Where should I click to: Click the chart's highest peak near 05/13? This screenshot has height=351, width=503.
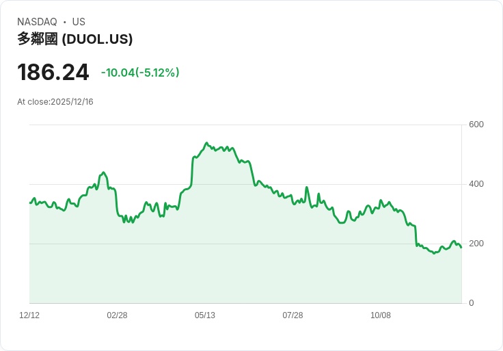click(x=206, y=143)
